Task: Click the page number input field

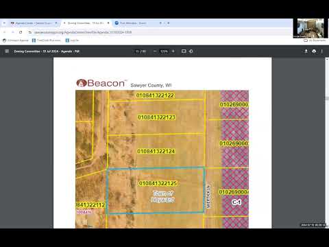Action: coord(137,51)
